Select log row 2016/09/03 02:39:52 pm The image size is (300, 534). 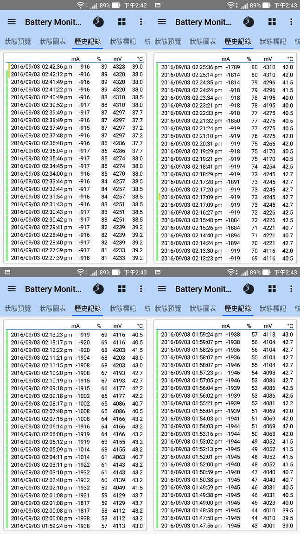coord(75,105)
